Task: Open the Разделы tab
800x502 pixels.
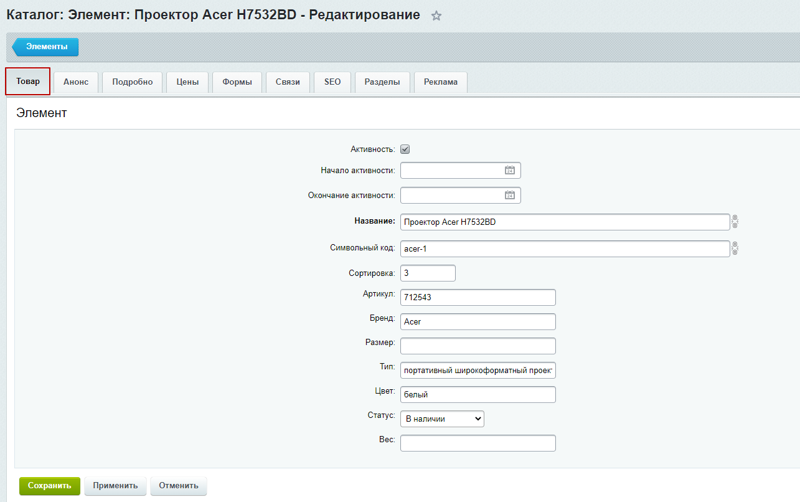Action: coord(382,82)
